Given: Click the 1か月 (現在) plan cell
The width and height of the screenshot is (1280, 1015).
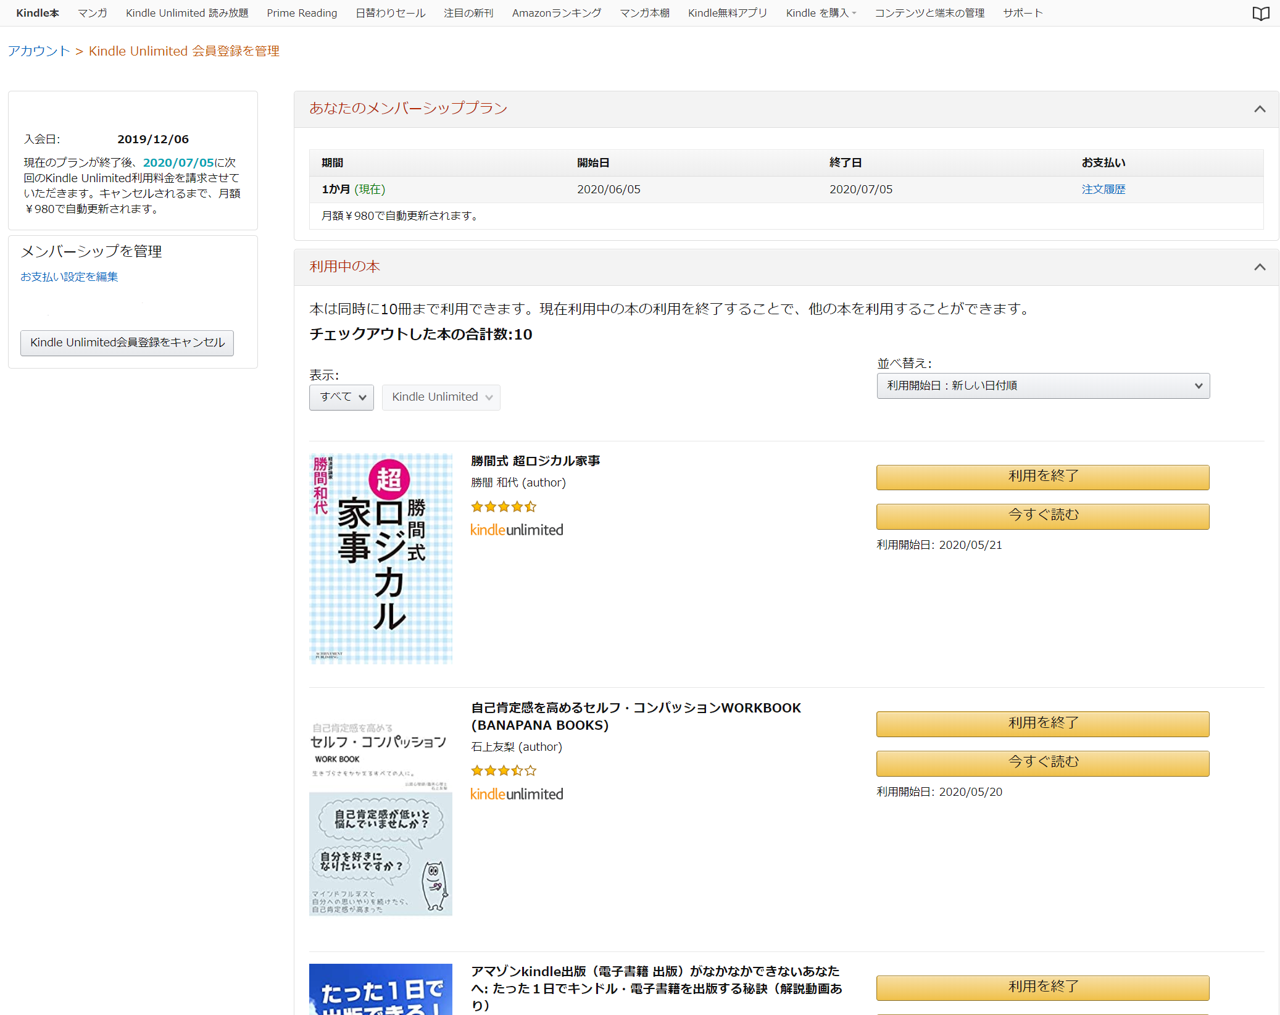Looking at the screenshot, I should coord(353,190).
